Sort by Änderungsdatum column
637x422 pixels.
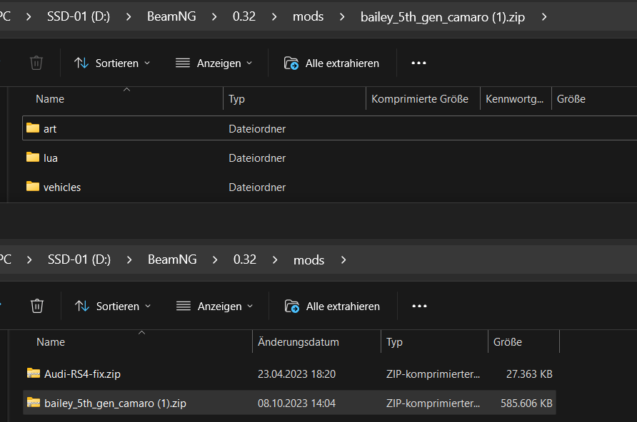(299, 341)
